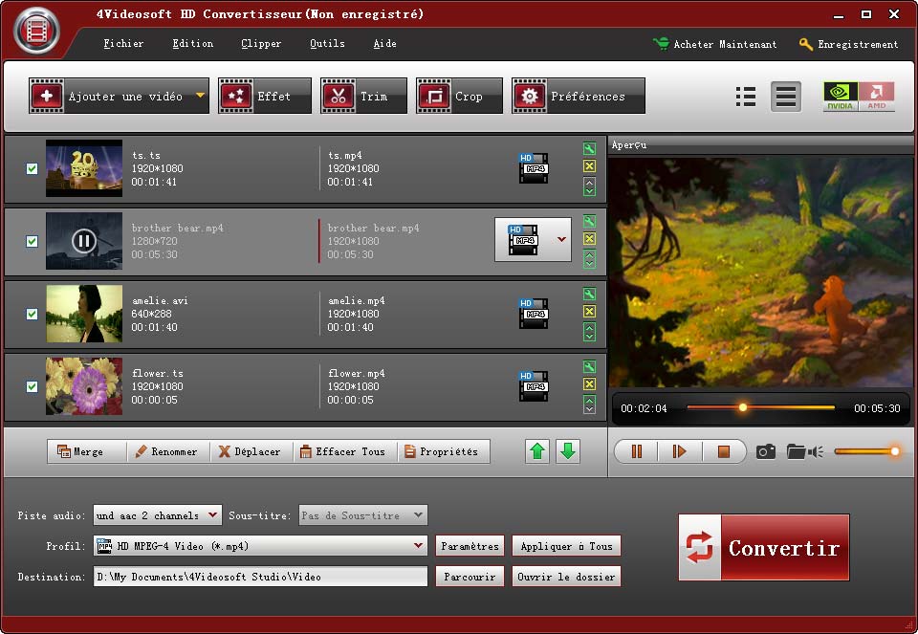Click the Effet toolbar button
The height and width of the screenshot is (634, 918).
click(x=265, y=97)
